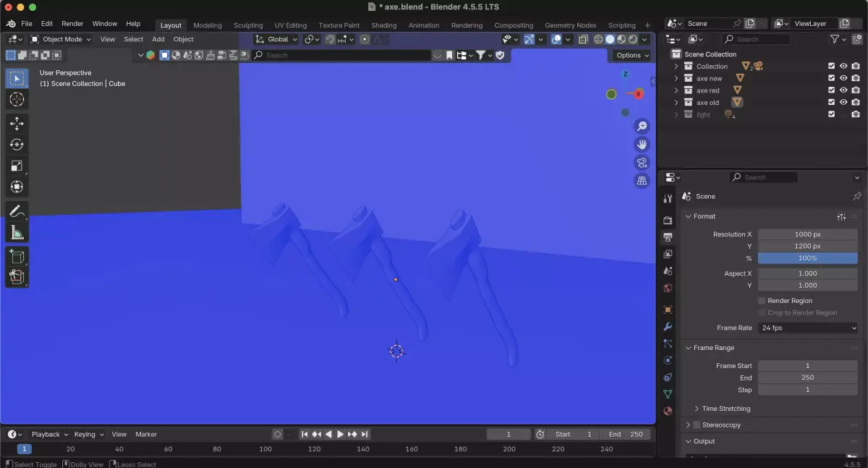Expand the axe new collection
This screenshot has height=468, width=868.
676,78
